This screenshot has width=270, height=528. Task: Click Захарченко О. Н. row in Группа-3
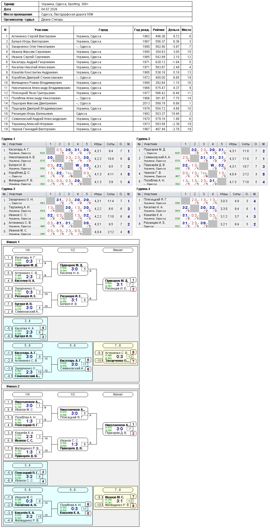pyautogui.click(x=67, y=201)
